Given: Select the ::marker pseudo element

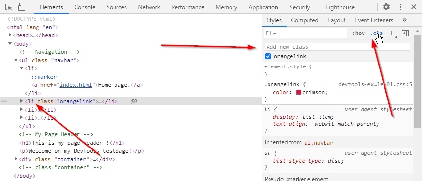Looking at the screenshot, I should [43, 77].
